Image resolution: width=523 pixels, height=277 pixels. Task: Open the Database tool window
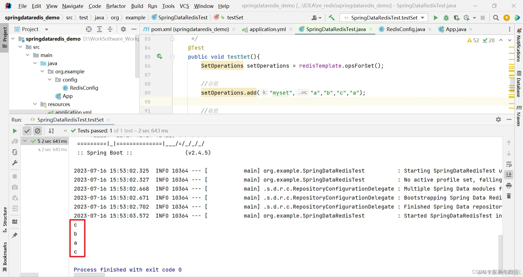(519, 84)
